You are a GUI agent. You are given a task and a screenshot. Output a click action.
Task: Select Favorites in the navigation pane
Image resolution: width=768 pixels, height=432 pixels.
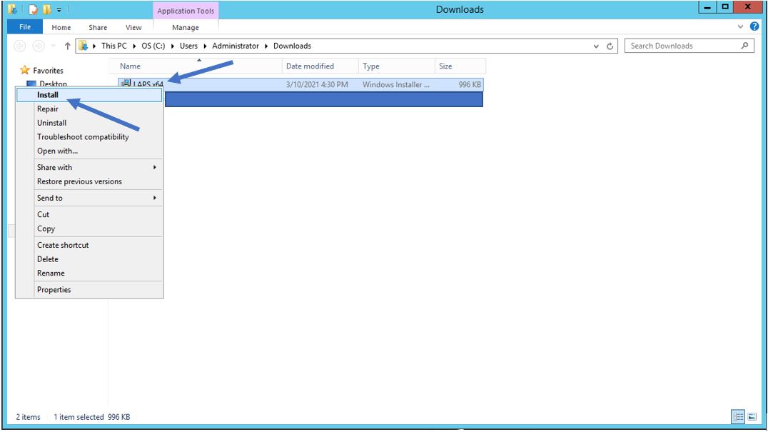[x=48, y=71]
